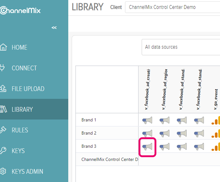The width and height of the screenshot is (220, 182).
Task: Click Brand 2 megaphone in fourth facebook column
Action: (x=199, y=133)
